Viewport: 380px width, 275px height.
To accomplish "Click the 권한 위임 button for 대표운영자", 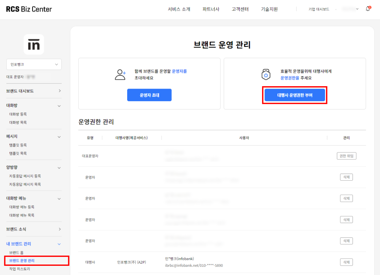I will click(x=347, y=156).
